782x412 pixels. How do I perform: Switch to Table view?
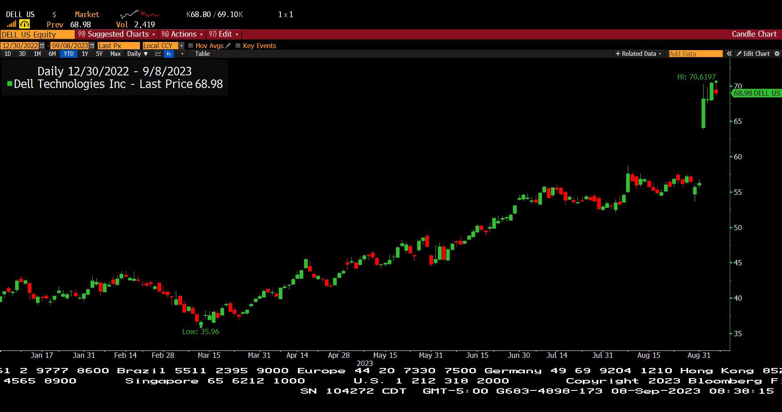coord(202,54)
